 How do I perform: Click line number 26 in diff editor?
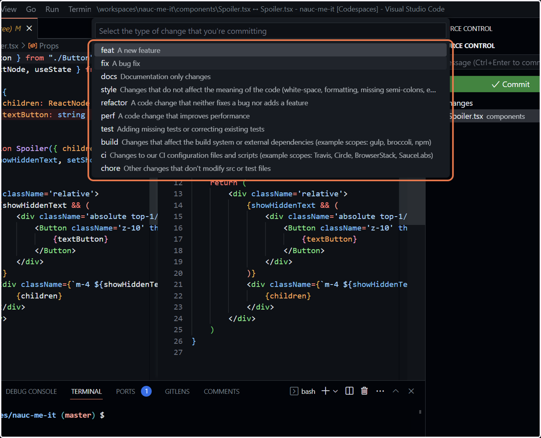pyautogui.click(x=178, y=341)
